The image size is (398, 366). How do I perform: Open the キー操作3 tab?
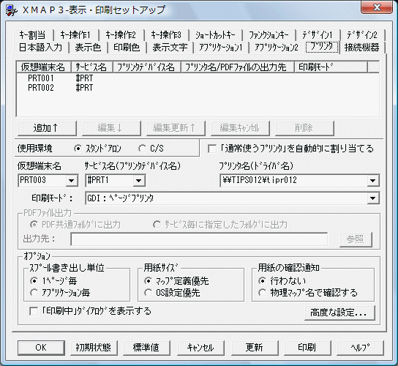[166, 35]
